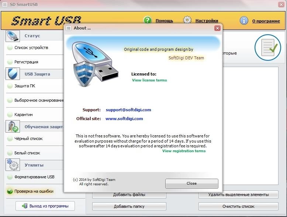This screenshot has height=217, width=287.
Task: Click the green Help question mark icon
Action: click(x=148, y=20)
